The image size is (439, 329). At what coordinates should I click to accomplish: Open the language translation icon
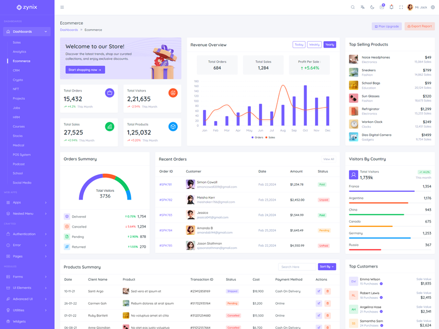pos(363,7)
